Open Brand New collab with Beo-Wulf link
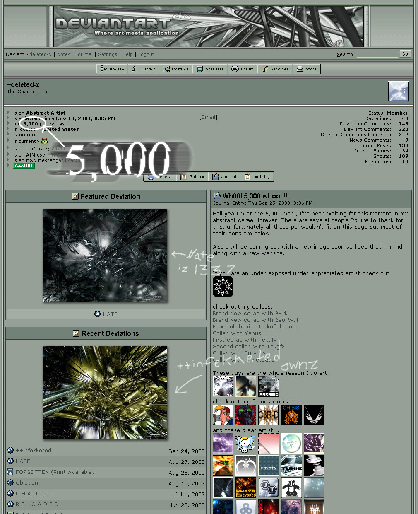 click(x=257, y=320)
